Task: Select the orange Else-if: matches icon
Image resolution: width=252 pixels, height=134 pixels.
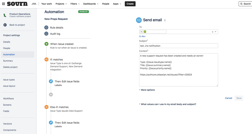Action: click(x=46, y=107)
